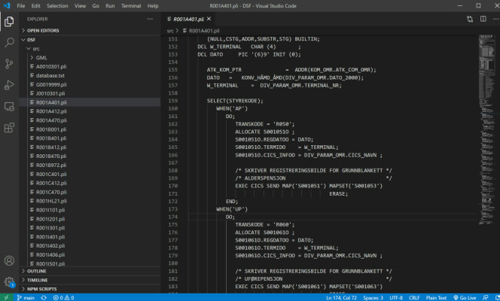Open the Run menu
Image resolution: width=500 pixels, height=301 pixels.
click(110, 6)
